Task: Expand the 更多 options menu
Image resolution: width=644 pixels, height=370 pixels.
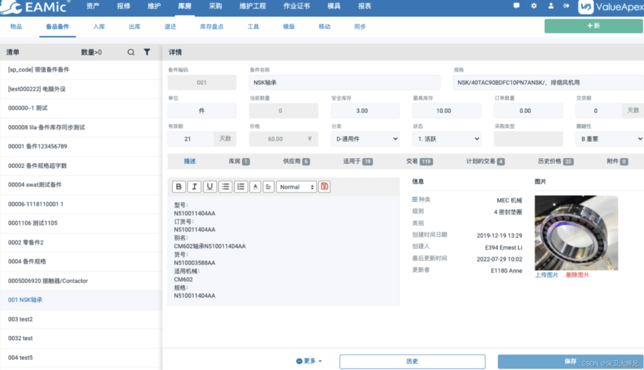Action: (x=309, y=361)
